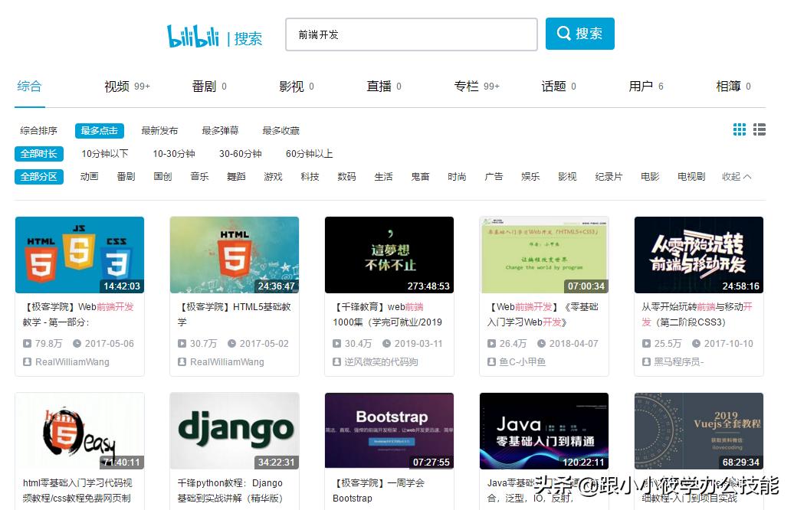The width and height of the screenshot is (794, 510).
Task: Filter by 游戏 category
Action: coord(273,177)
